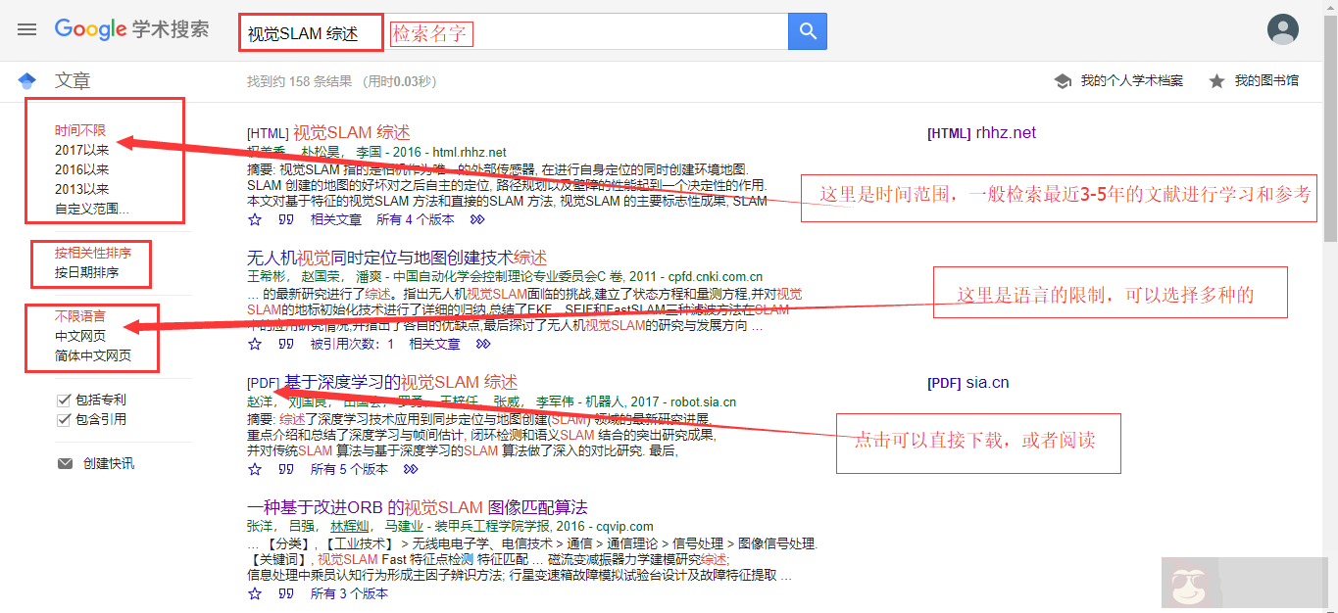Screen dimensions: 1338x613
Task: Expand more options for 无人机视觉同时定位 result
Action: point(483,345)
